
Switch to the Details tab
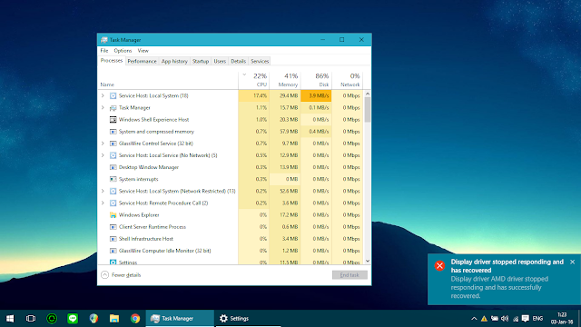pyautogui.click(x=238, y=61)
